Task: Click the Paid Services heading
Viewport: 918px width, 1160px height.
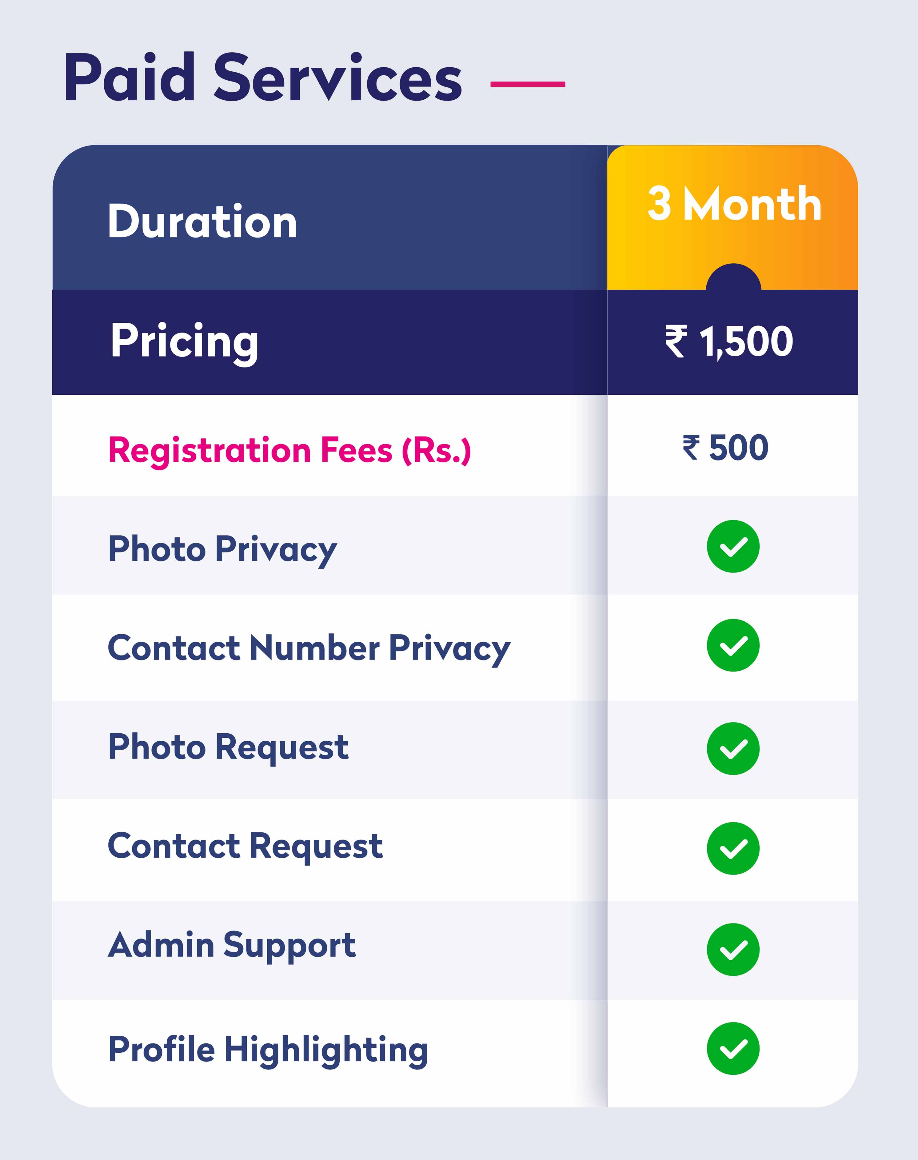Action: pyautogui.click(x=263, y=78)
